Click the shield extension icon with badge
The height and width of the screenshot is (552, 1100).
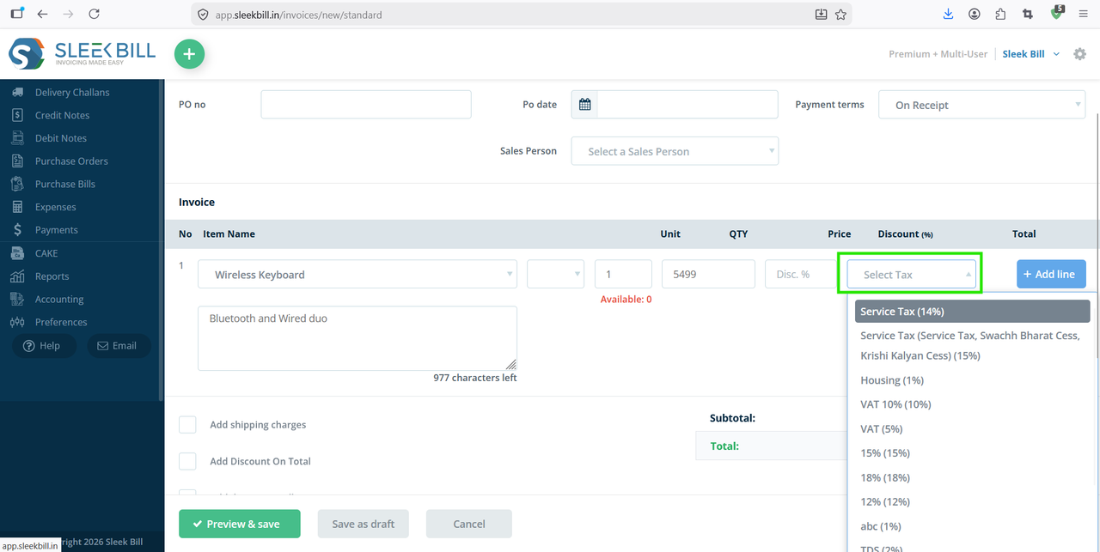point(1057,13)
